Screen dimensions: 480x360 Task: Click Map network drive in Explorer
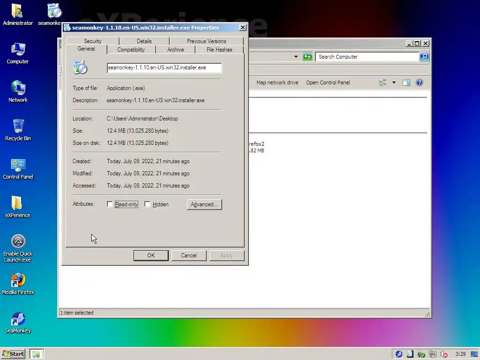tap(277, 82)
